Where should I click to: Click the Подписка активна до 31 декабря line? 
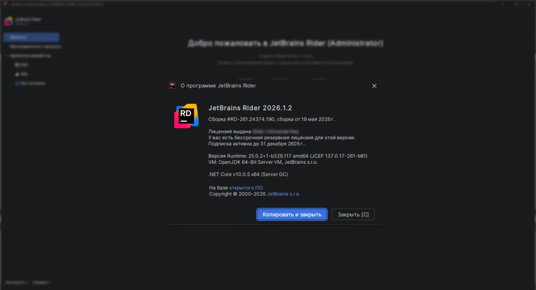click(257, 144)
